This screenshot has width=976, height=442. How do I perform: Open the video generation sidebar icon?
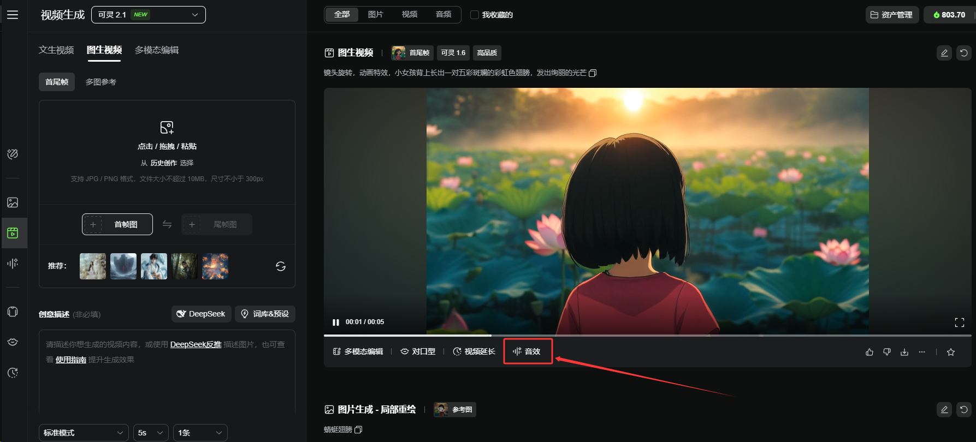click(x=13, y=233)
